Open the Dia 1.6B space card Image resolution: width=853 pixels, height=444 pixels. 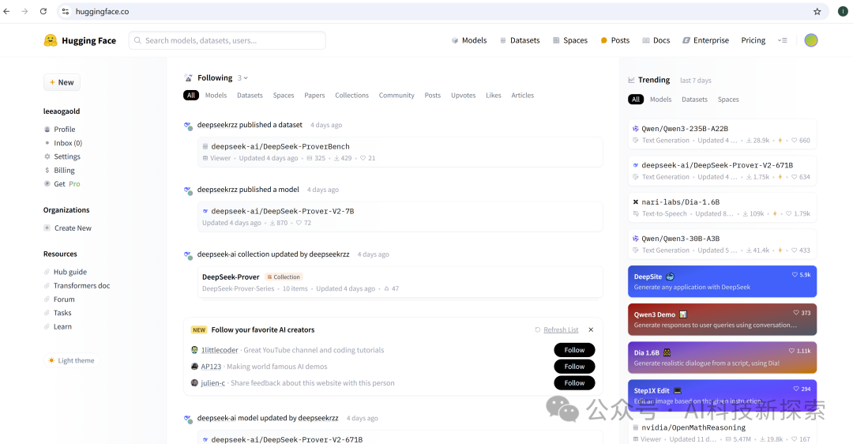[x=722, y=357]
